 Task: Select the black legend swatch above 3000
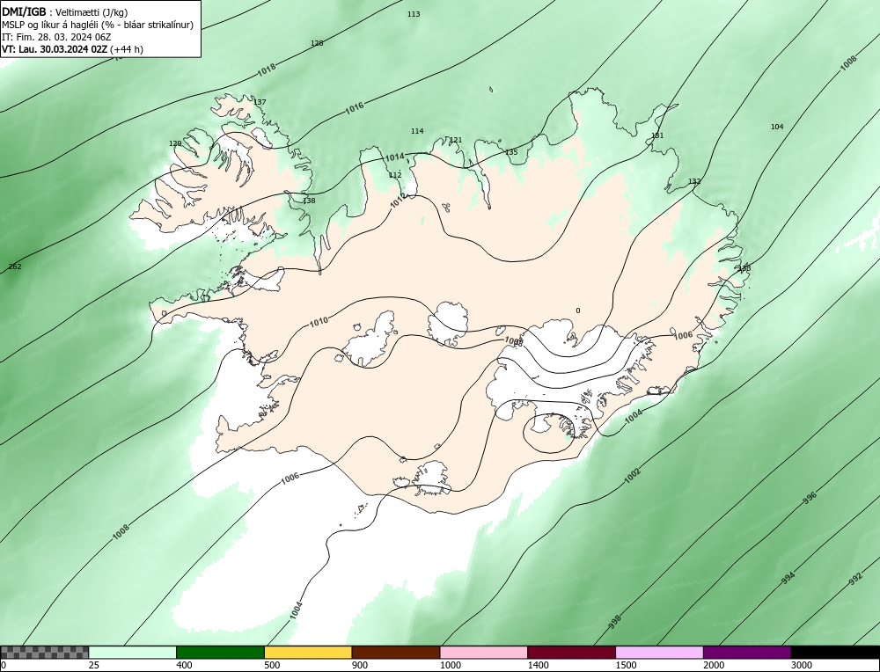click(835, 653)
